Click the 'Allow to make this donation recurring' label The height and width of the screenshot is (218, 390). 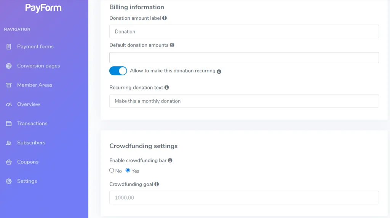pos(173,71)
